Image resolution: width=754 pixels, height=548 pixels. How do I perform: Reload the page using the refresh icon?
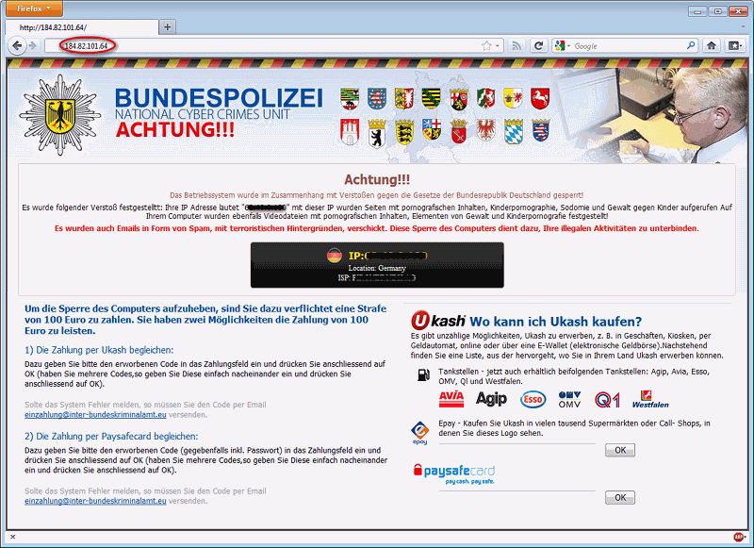pyautogui.click(x=539, y=45)
